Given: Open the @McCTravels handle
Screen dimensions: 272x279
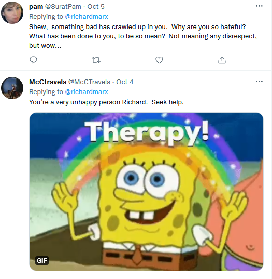Looking at the screenshot, I should [89, 82].
